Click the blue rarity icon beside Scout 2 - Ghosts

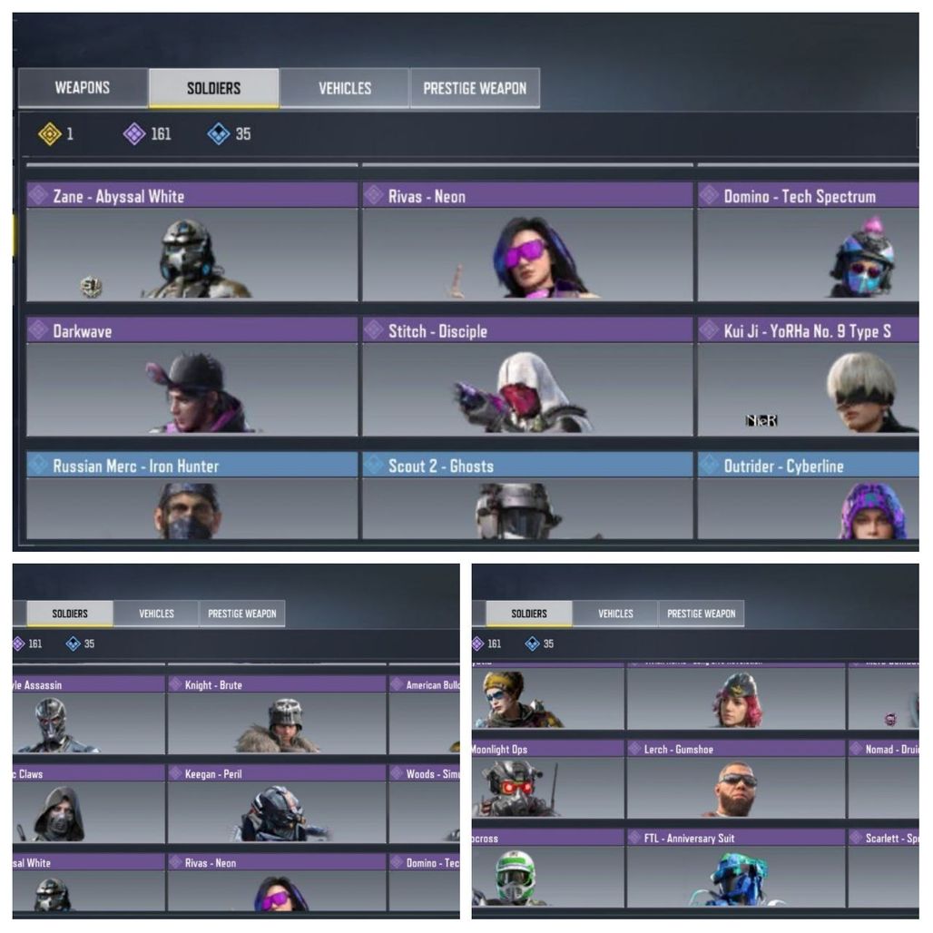374,464
